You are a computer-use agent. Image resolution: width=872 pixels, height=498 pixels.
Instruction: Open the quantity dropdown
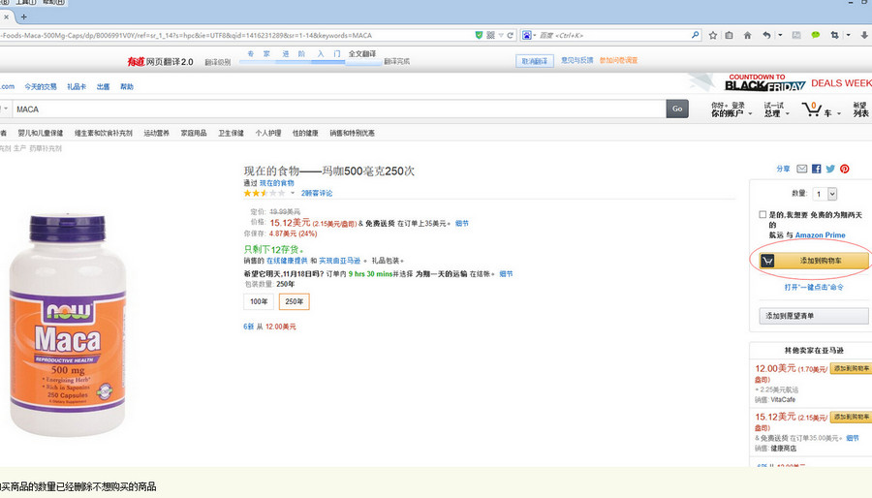click(825, 194)
